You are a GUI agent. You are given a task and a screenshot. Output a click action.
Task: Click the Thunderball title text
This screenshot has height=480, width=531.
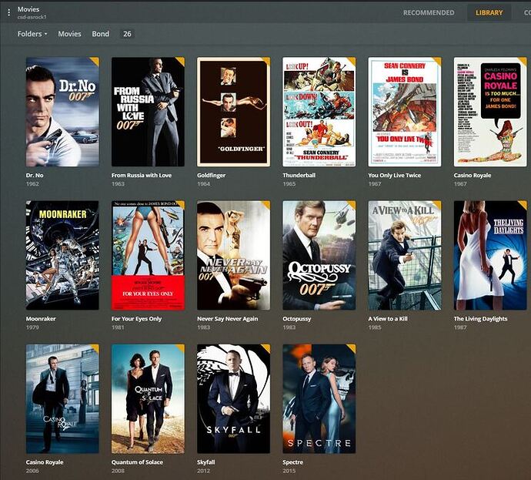coord(299,175)
